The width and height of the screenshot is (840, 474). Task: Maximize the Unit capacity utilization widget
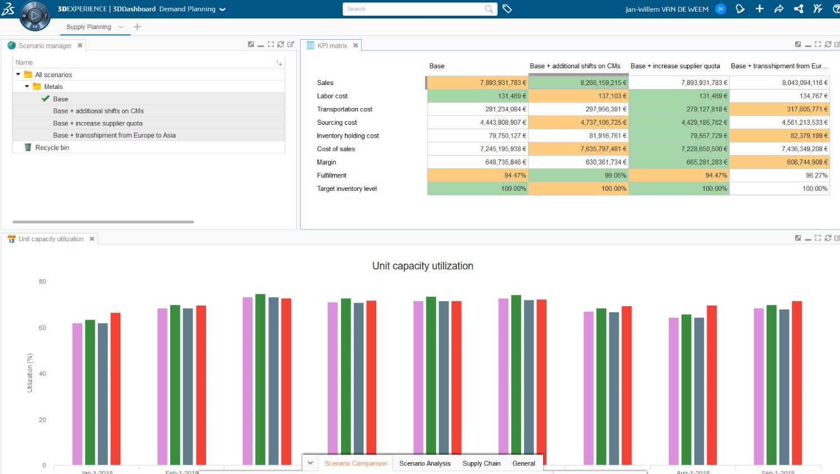818,238
